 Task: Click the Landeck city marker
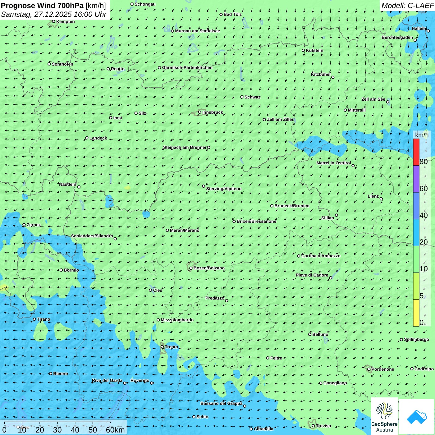tap(87, 138)
